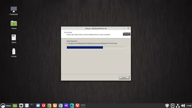Open the sound volume tray icon
This screenshot has height=108, width=192.
[183, 106]
